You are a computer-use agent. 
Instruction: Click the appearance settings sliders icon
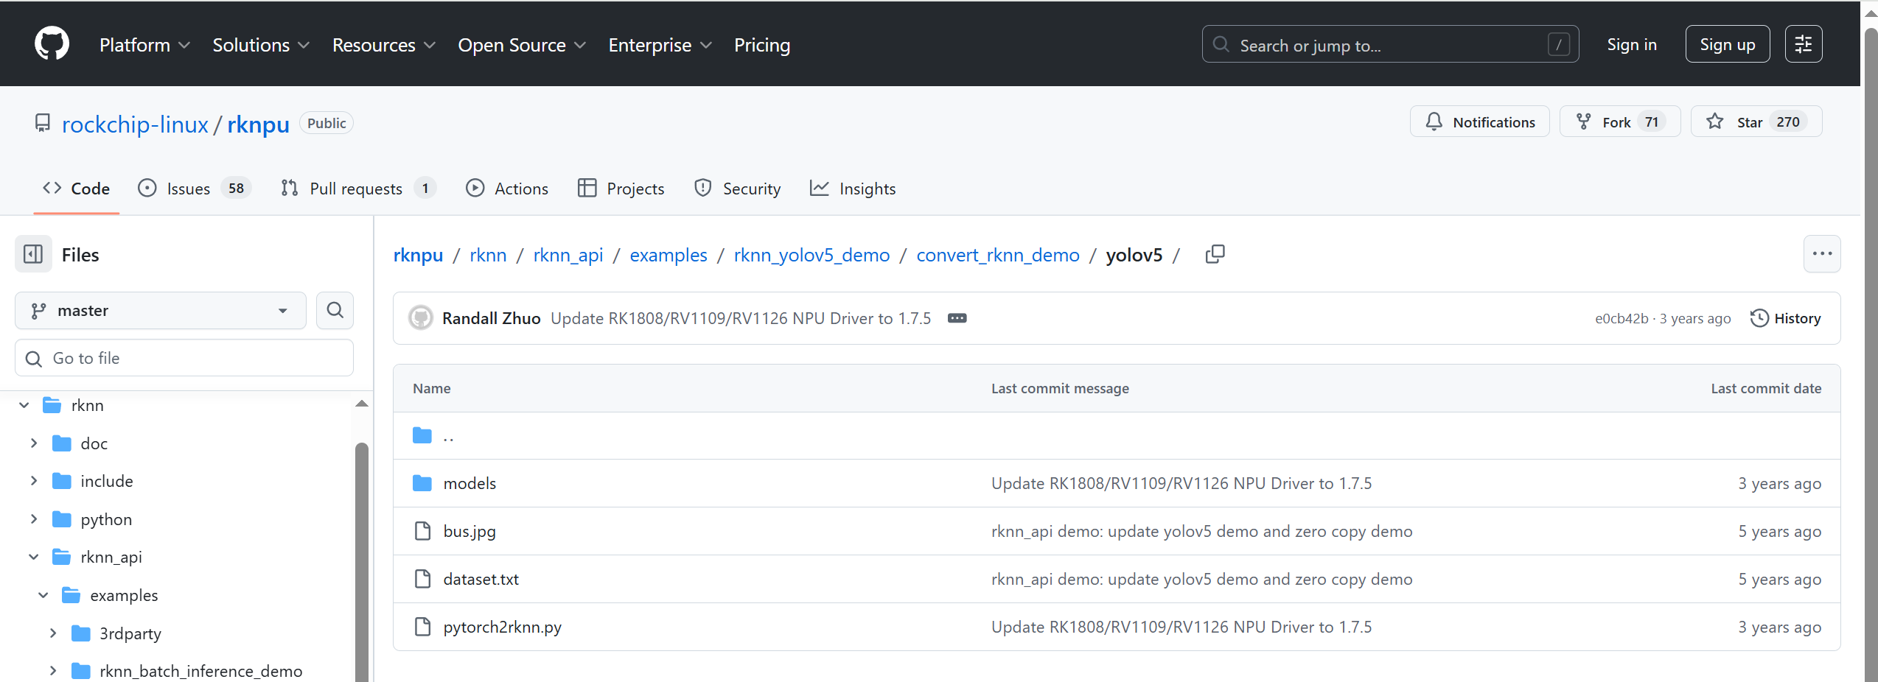tap(1803, 44)
